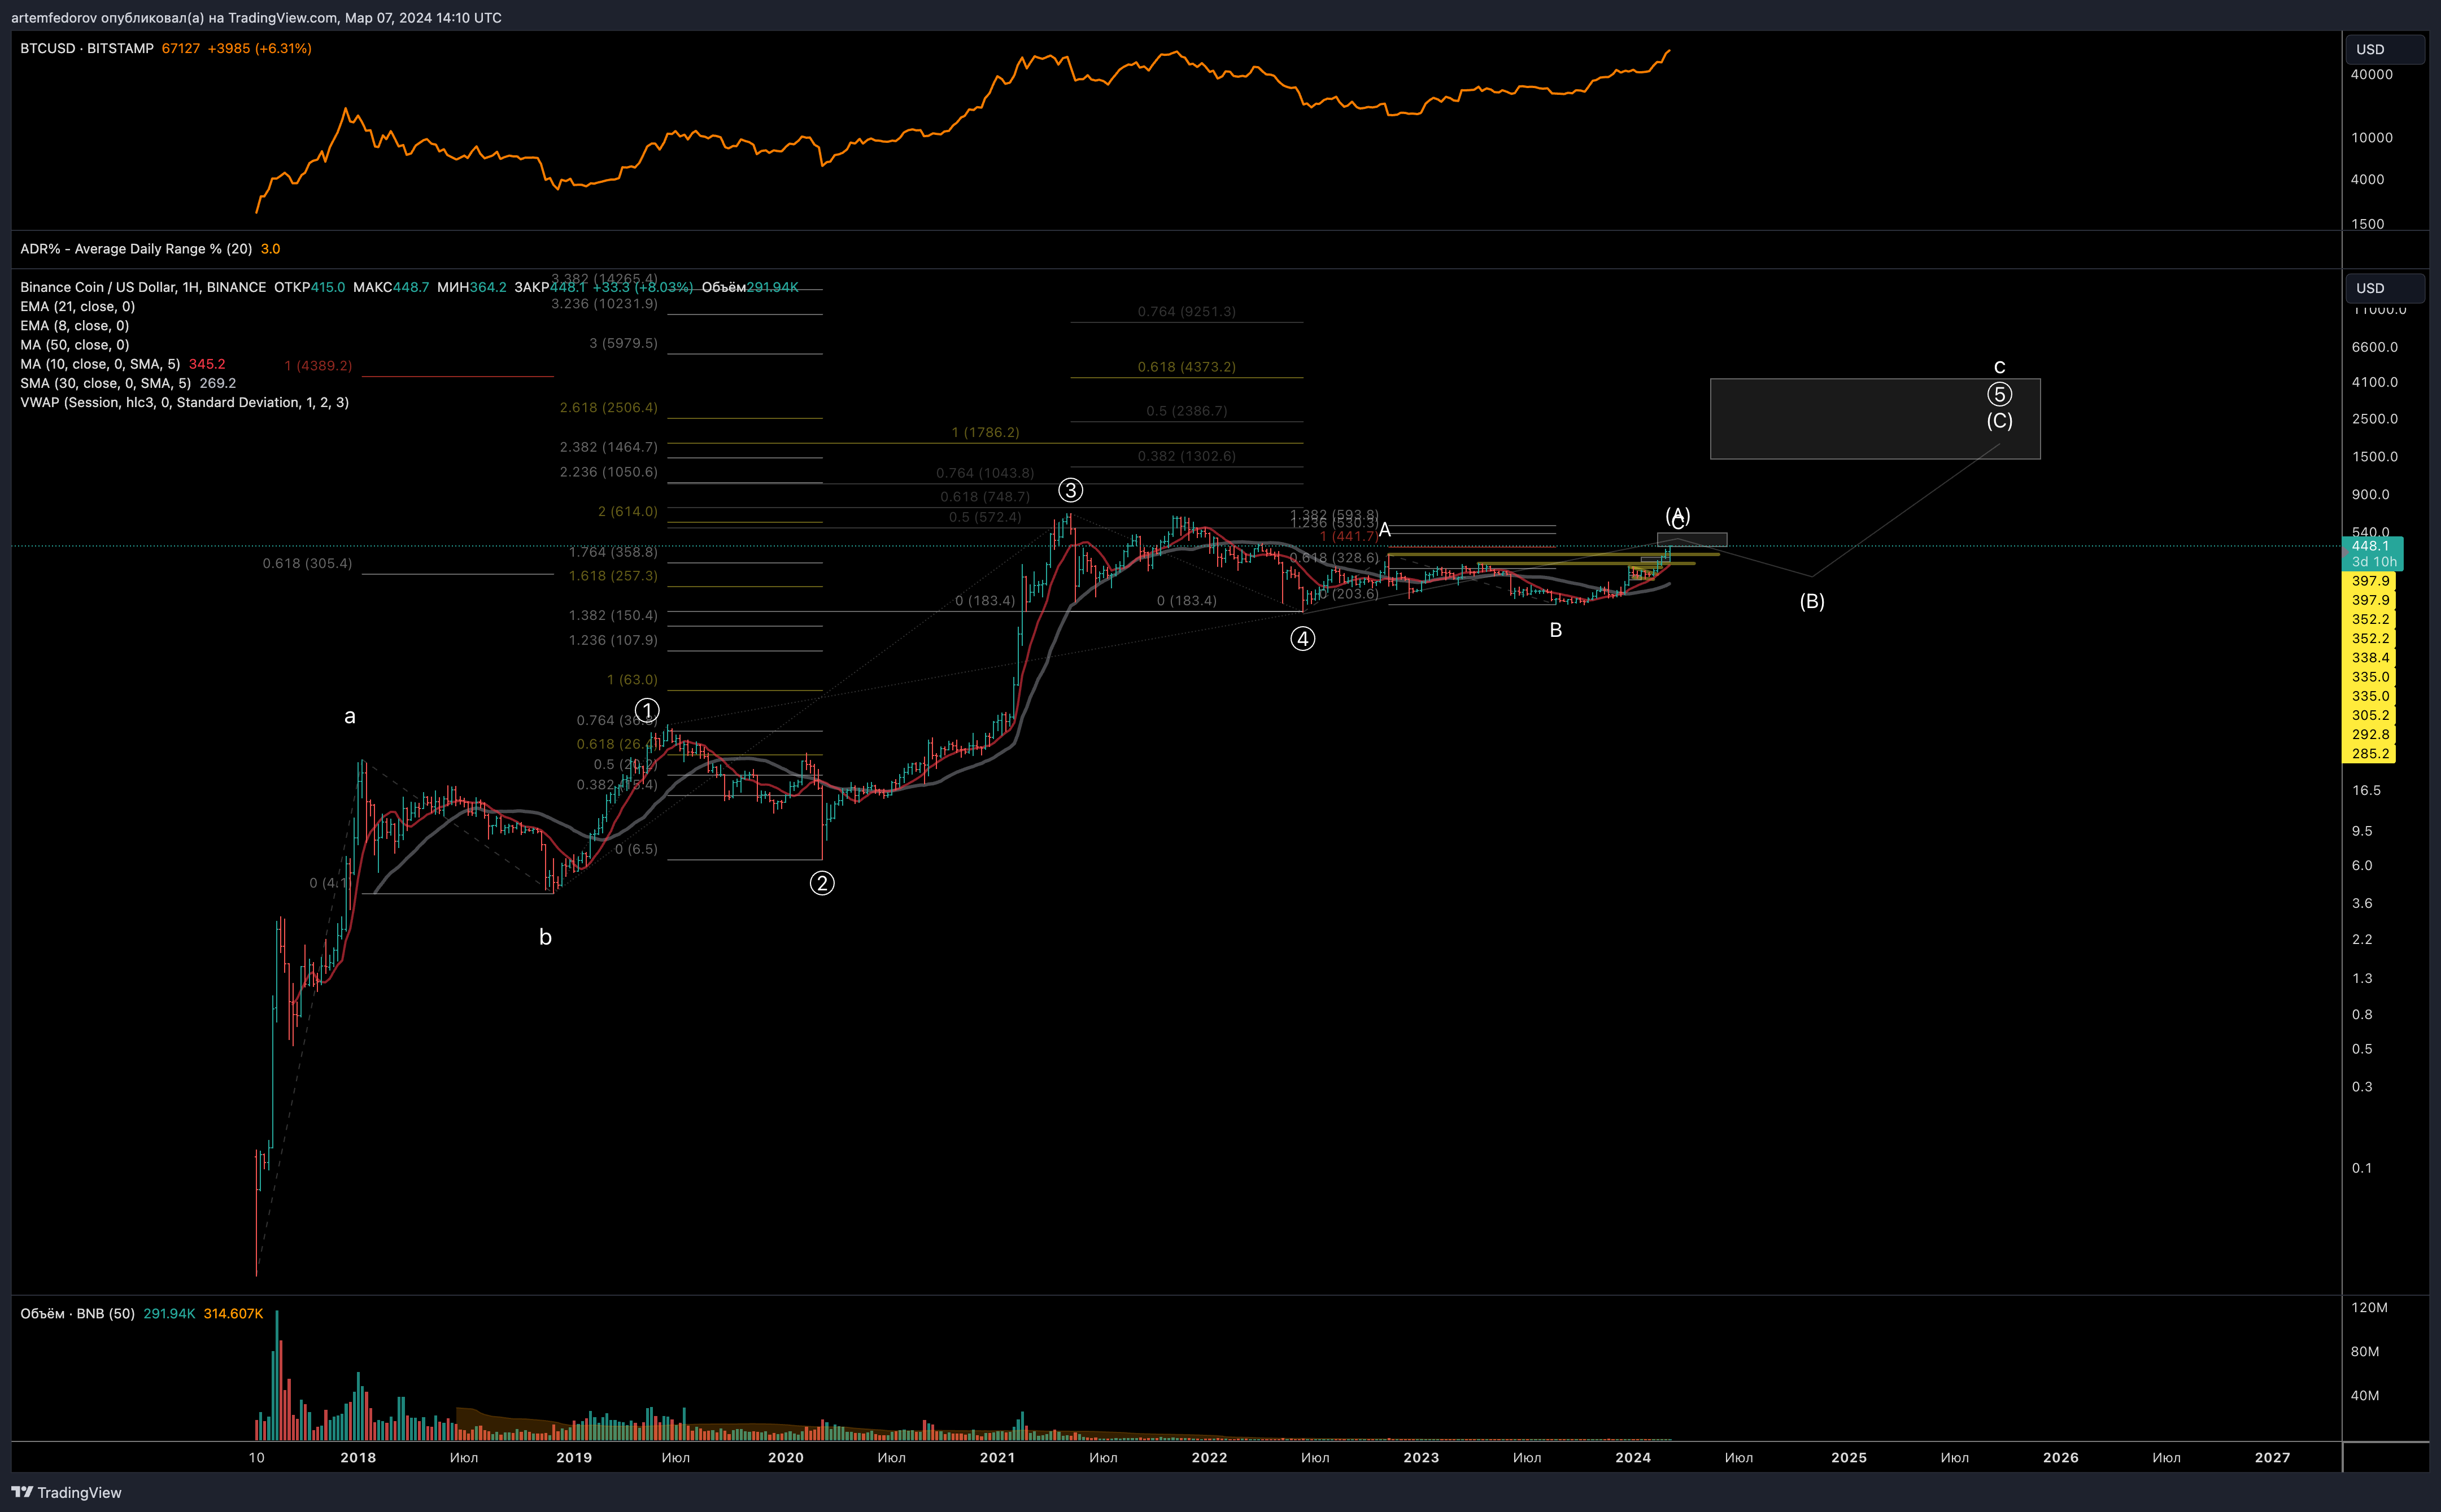Select the yellow 338.4 price axis tag
The image size is (2441, 1512).
[2369, 658]
